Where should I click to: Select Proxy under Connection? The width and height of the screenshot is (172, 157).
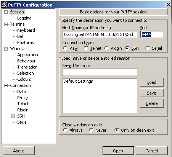pyautogui.click(x=23, y=98)
